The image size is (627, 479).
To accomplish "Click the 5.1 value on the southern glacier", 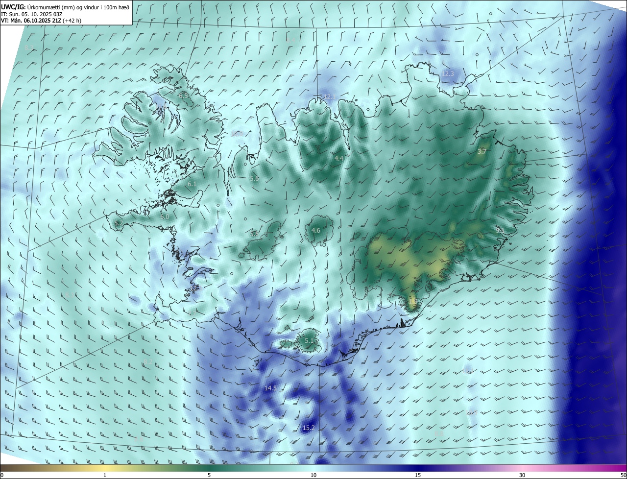I will click(x=309, y=340).
